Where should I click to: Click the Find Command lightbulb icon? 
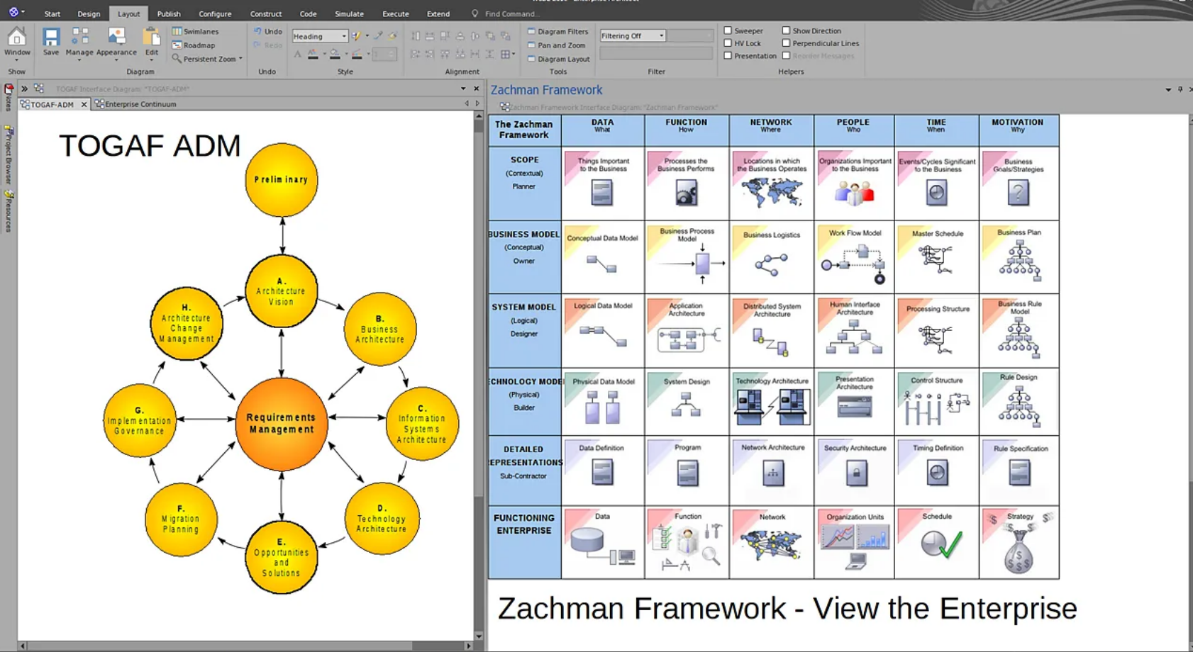(475, 13)
